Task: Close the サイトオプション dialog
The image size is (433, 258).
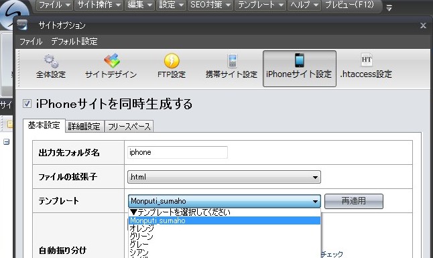Action: (x=423, y=25)
